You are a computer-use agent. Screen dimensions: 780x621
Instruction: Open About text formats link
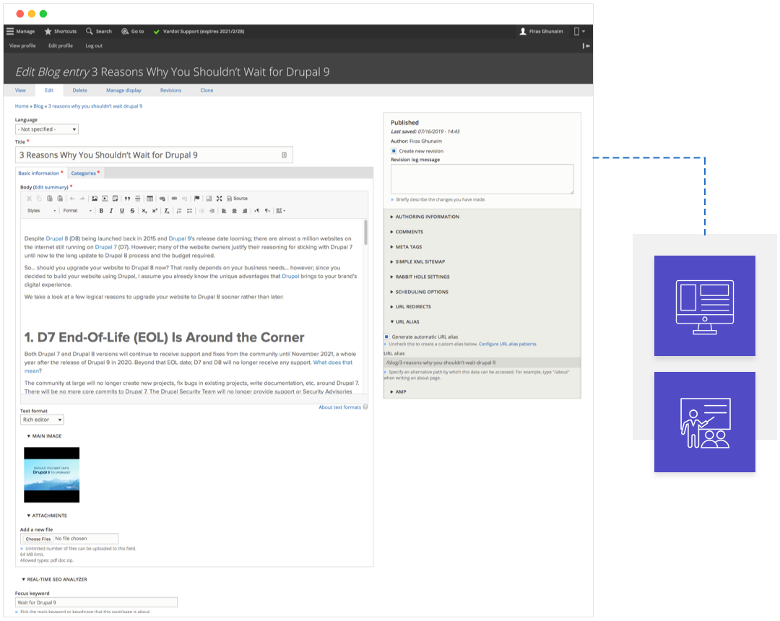(339, 407)
